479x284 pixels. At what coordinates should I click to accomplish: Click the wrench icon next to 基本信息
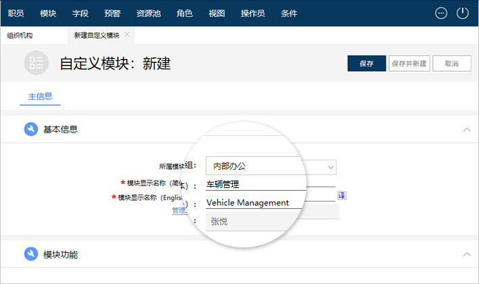point(30,129)
